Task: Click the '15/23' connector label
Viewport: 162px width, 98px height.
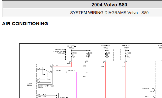Action: pyautogui.click(x=152, y=92)
